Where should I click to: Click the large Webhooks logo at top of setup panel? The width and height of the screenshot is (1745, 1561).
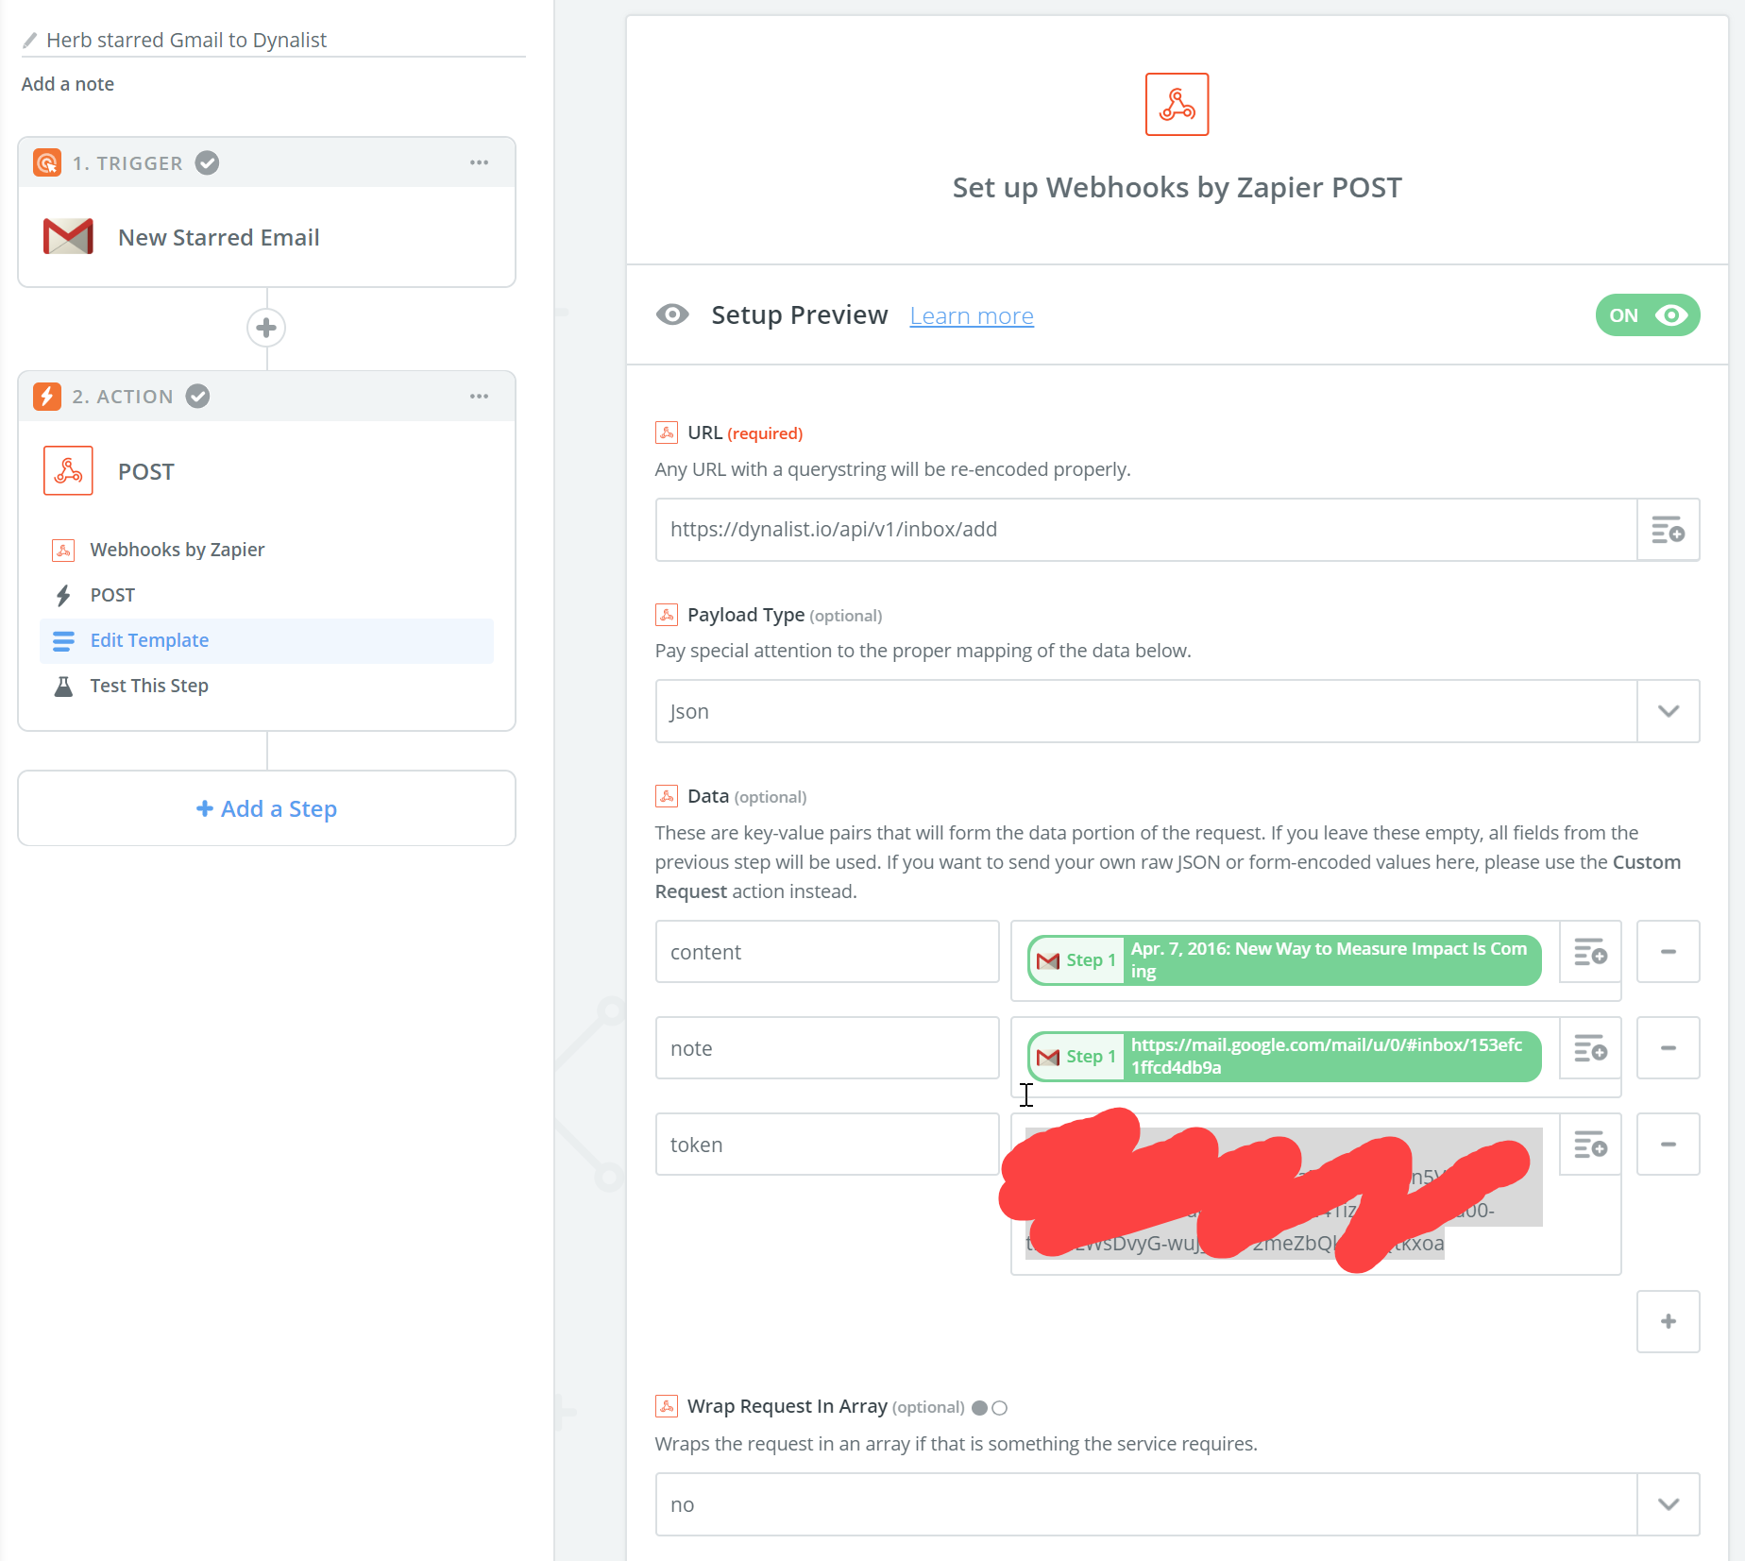point(1177,104)
